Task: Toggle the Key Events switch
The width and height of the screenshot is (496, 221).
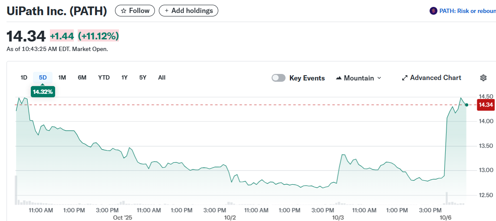Action: pos(279,78)
